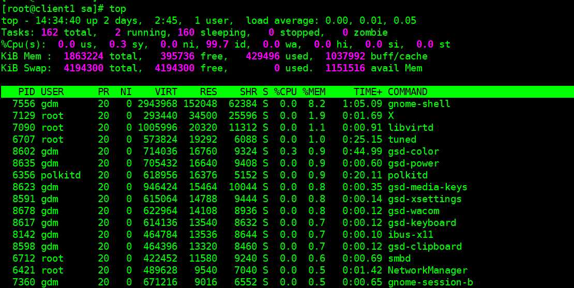Click the TIME+ column header

[x=368, y=92]
